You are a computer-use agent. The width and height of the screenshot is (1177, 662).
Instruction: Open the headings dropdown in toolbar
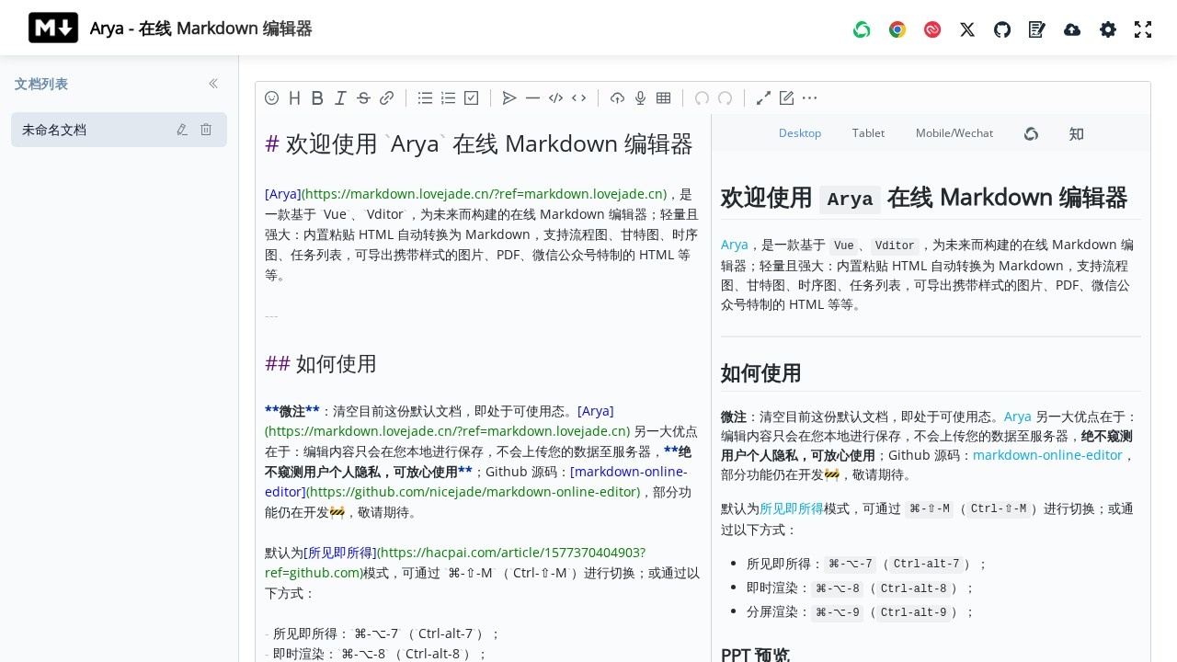point(294,98)
